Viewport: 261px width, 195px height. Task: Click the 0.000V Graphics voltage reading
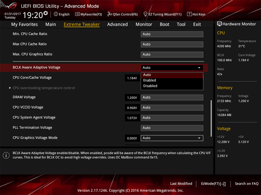[x=132, y=138]
